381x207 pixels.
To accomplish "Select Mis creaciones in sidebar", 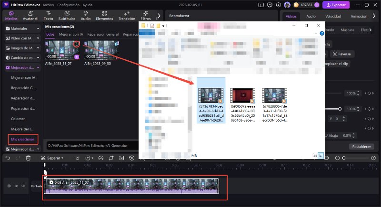I will tap(23, 139).
